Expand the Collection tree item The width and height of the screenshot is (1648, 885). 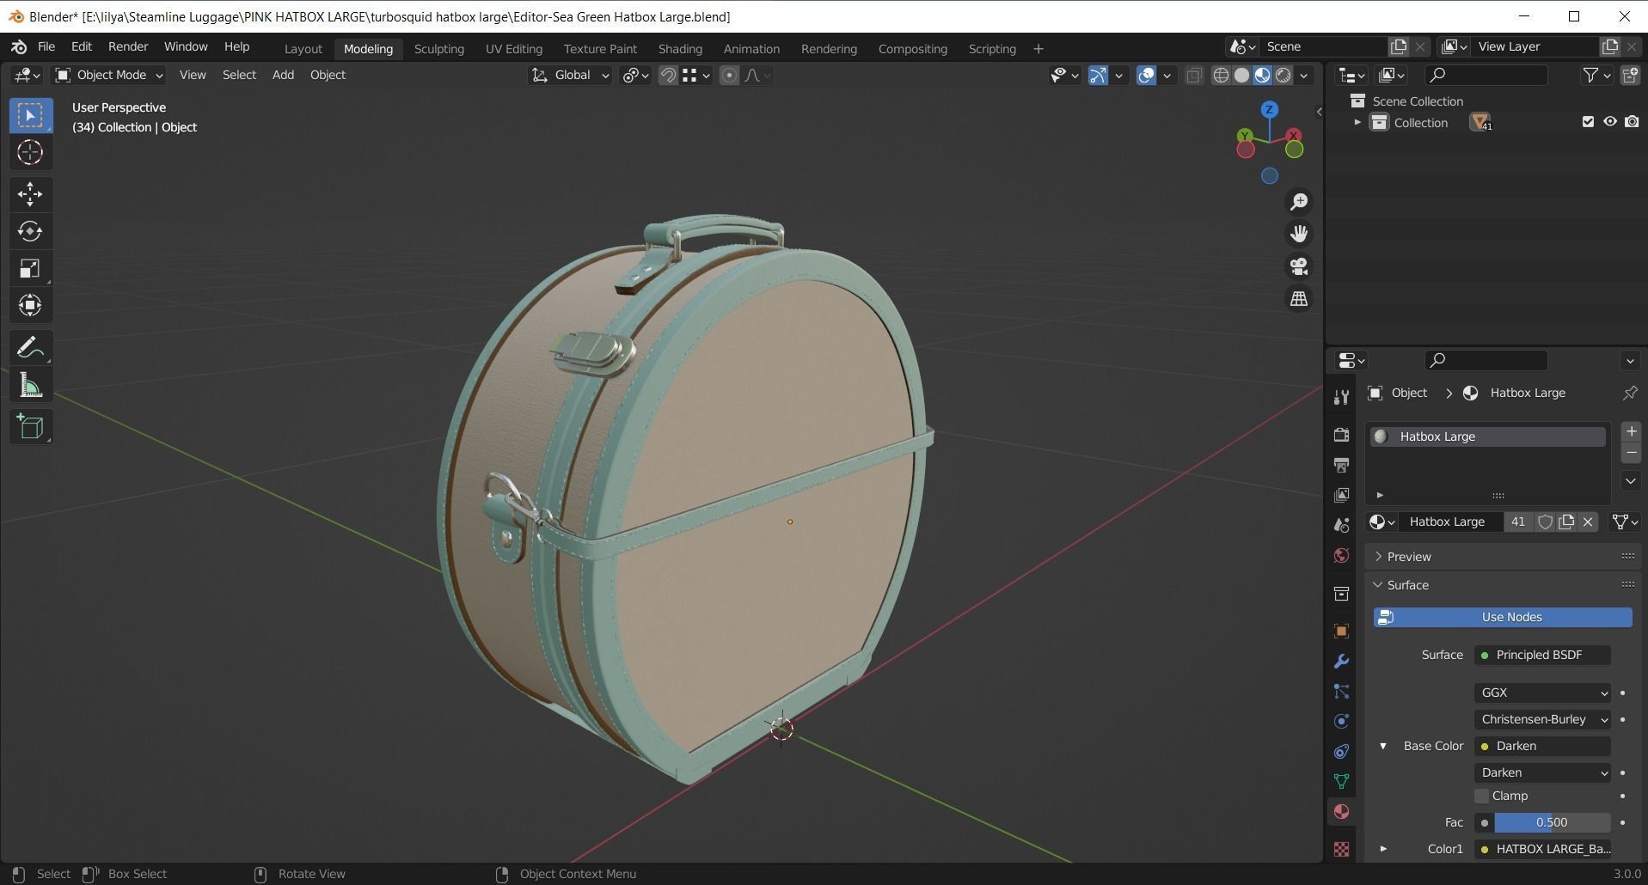[1357, 123]
